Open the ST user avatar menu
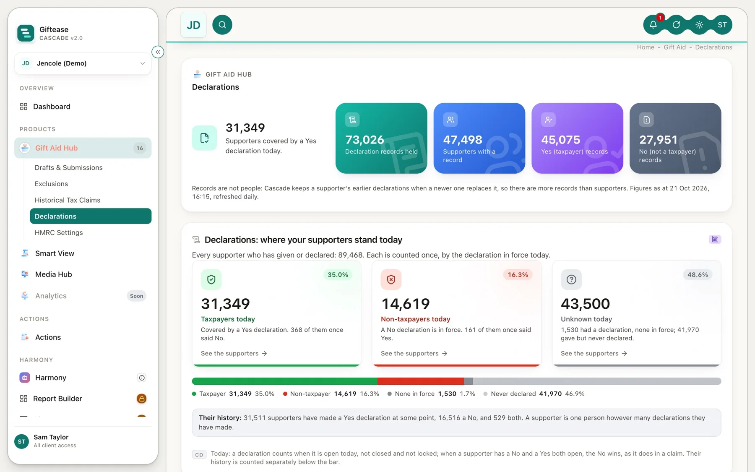This screenshot has height=472, width=755. 722,25
